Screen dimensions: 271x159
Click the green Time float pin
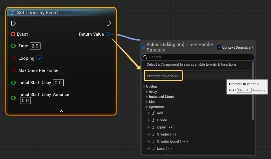pos(13,46)
